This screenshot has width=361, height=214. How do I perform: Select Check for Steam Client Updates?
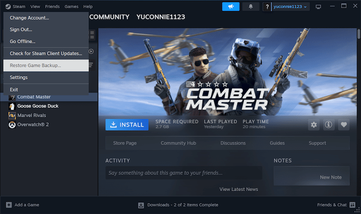pos(46,54)
